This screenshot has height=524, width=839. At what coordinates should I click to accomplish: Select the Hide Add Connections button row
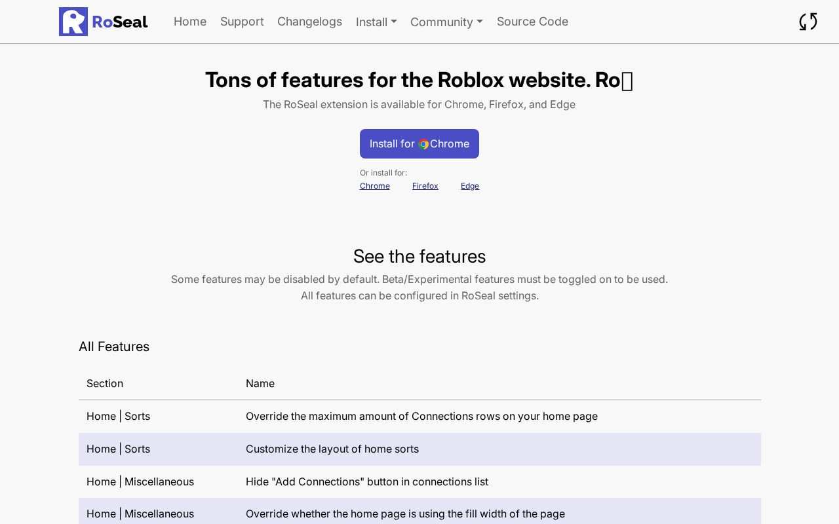(x=419, y=481)
